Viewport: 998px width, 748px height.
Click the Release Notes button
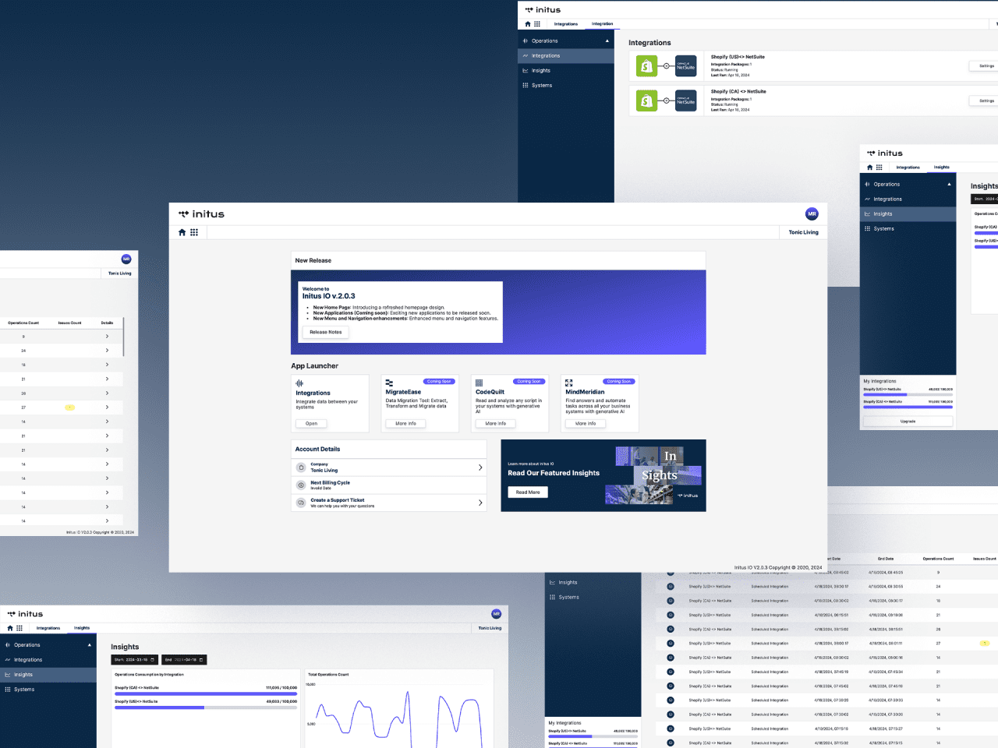(325, 331)
